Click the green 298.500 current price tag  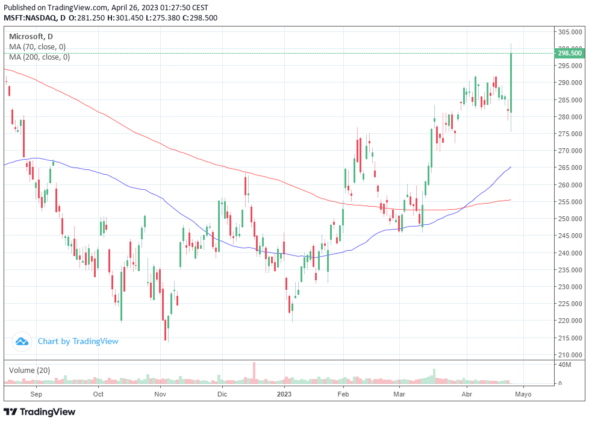point(570,53)
